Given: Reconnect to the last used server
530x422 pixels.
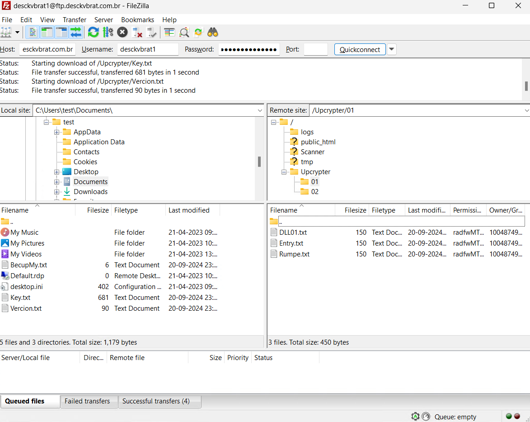Looking at the screenshot, I should click(x=152, y=32).
